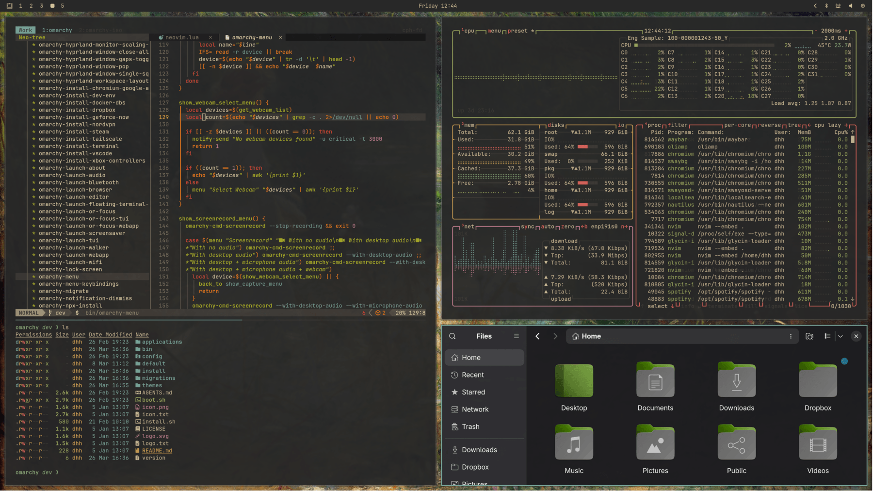Open the Files hamburger menu

(x=516, y=336)
